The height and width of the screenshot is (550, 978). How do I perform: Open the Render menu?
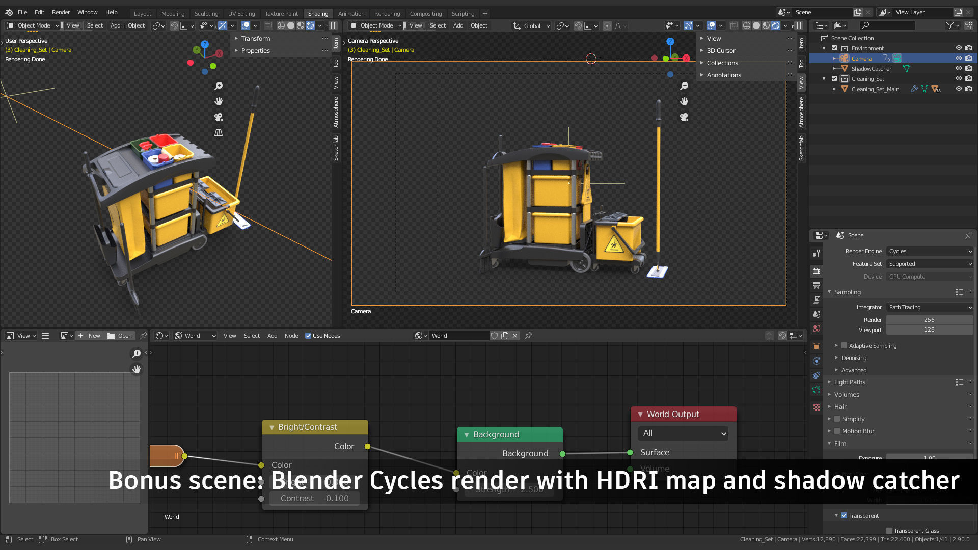click(x=61, y=12)
